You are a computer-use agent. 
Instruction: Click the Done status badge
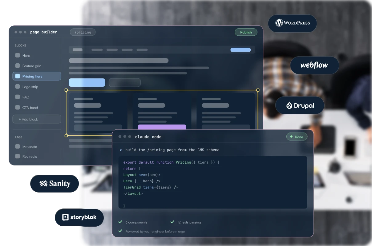tap(297, 137)
